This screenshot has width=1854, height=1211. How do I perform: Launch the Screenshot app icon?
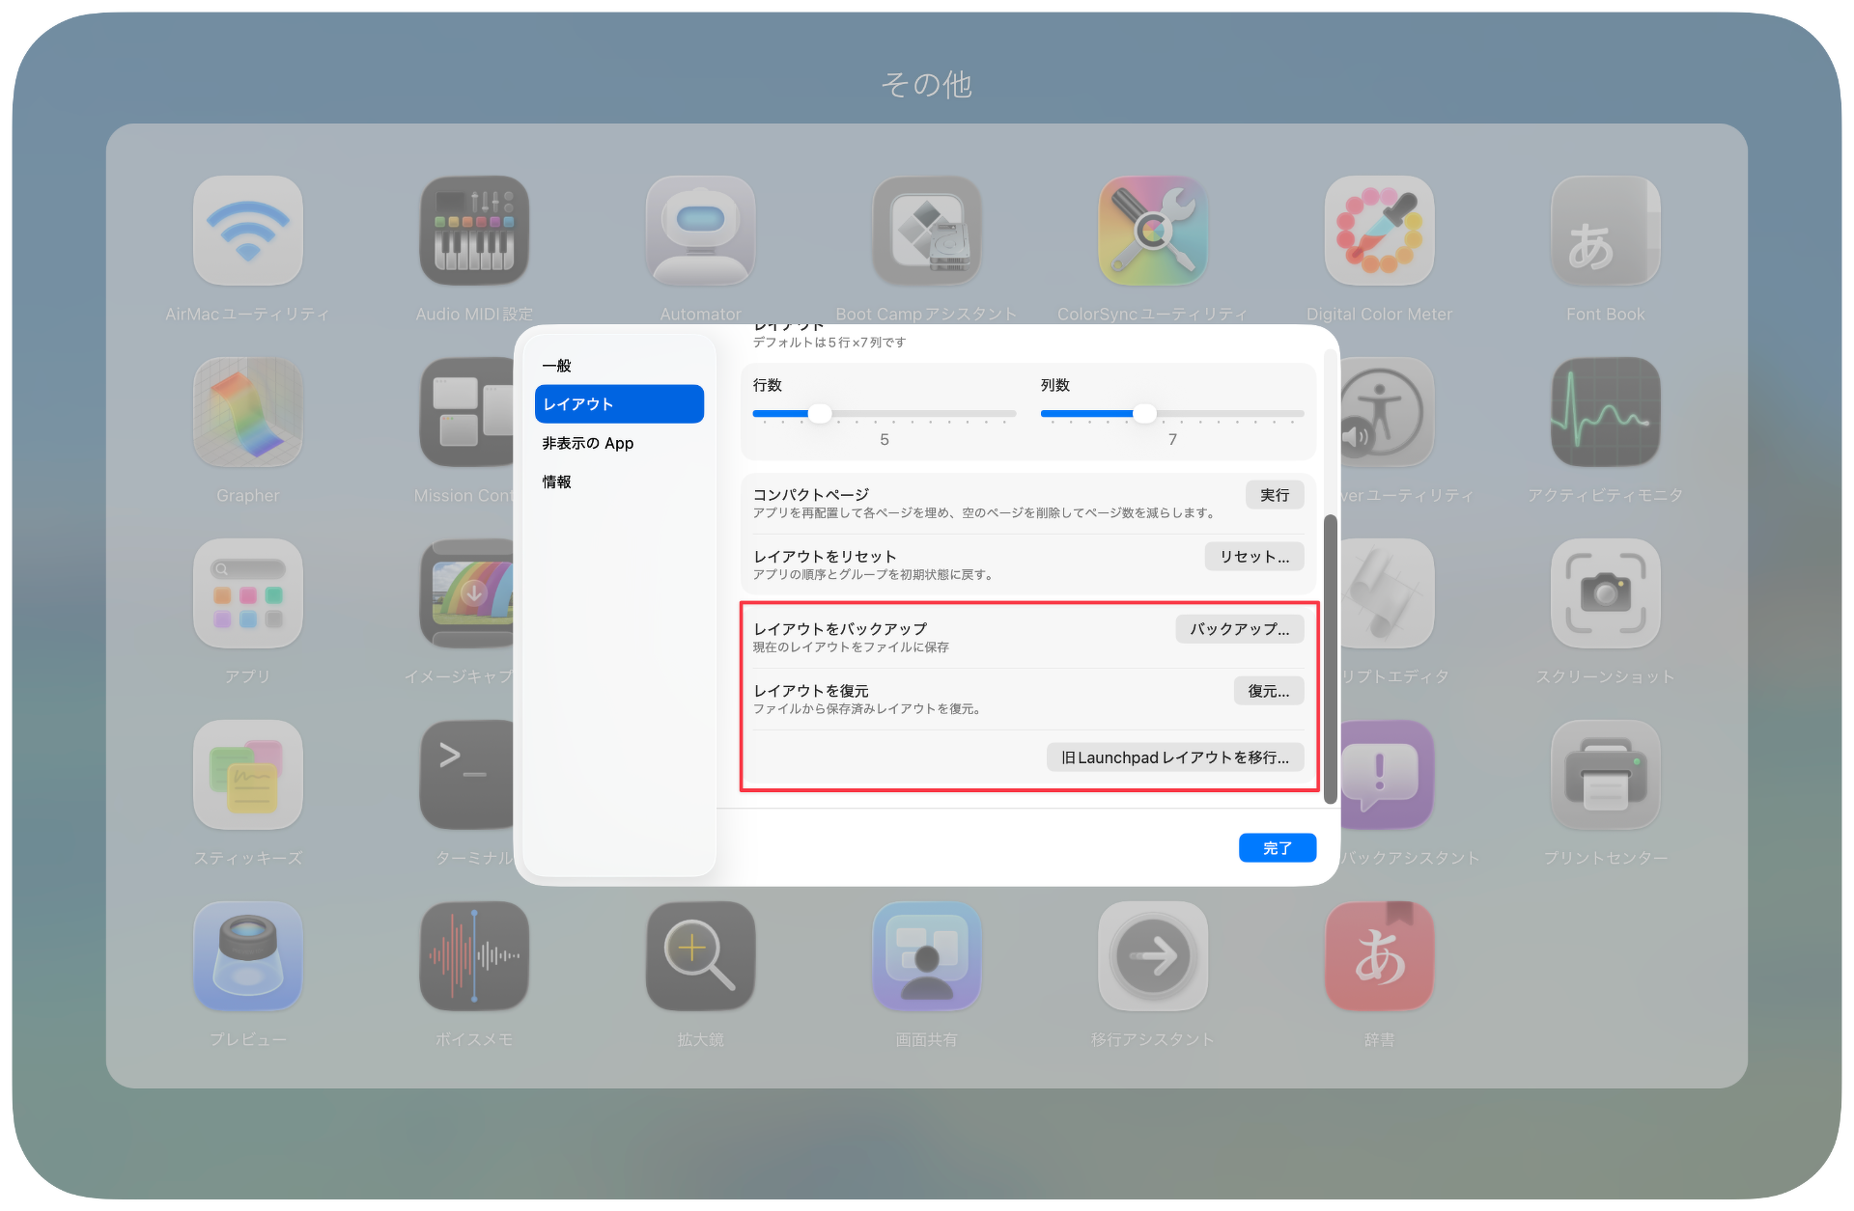[1605, 594]
